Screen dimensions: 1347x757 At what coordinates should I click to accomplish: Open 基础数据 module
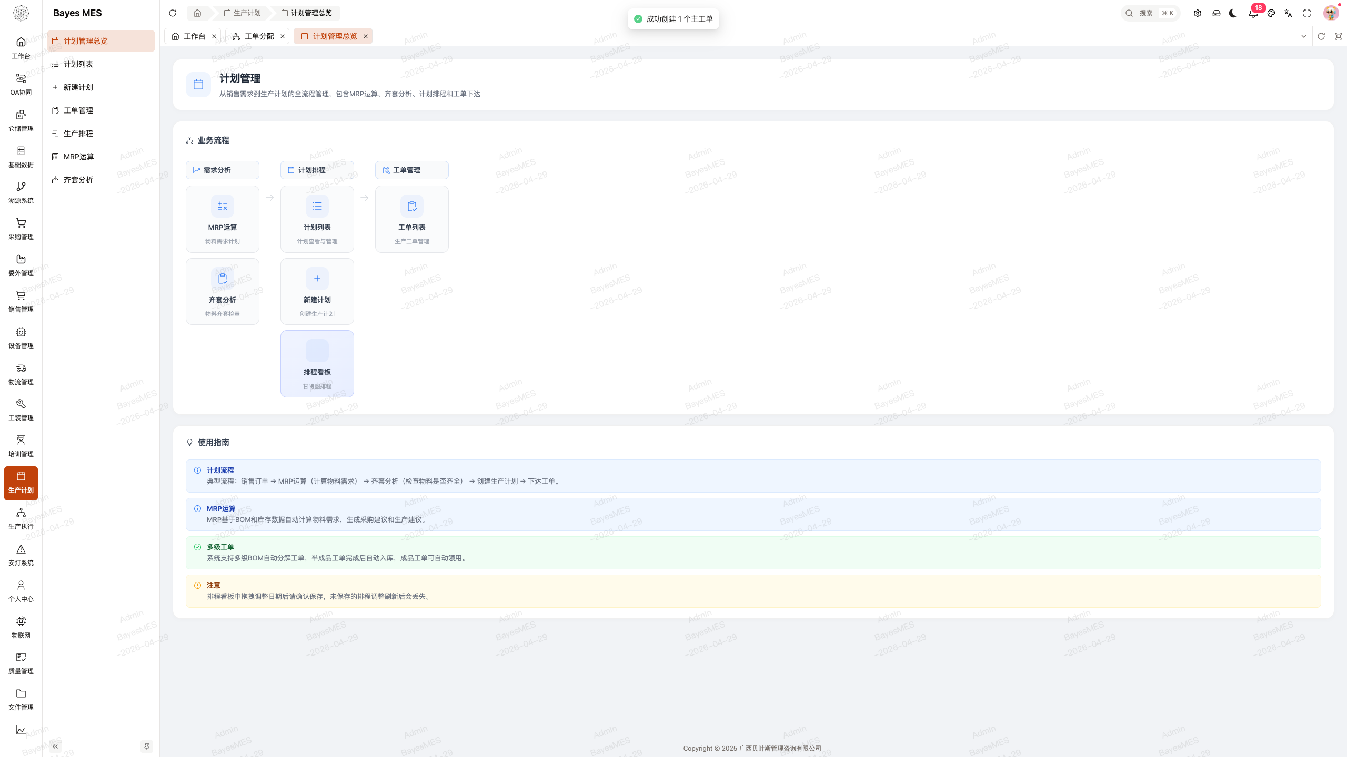pyautogui.click(x=21, y=157)
